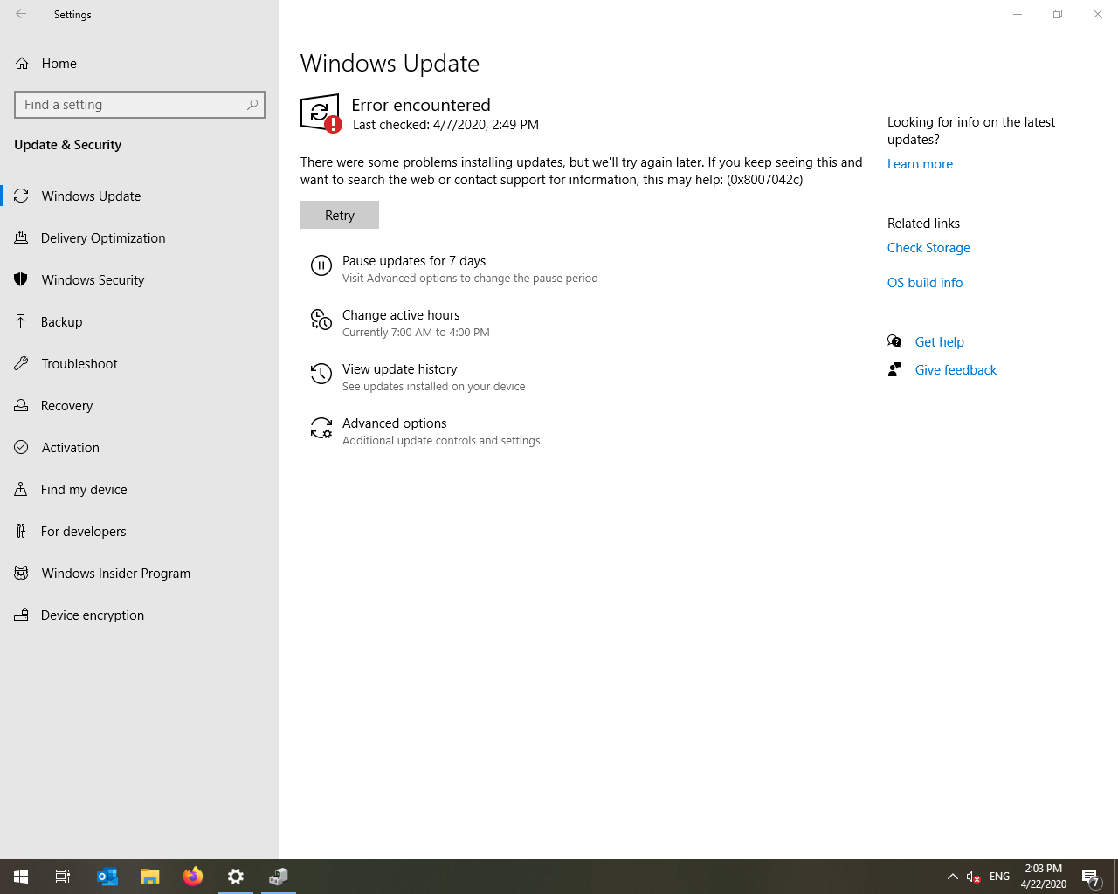Click the Windows Insider cat icon
Image resolution: width=1118 pixels, height=894 pixels.
point(21,573)
